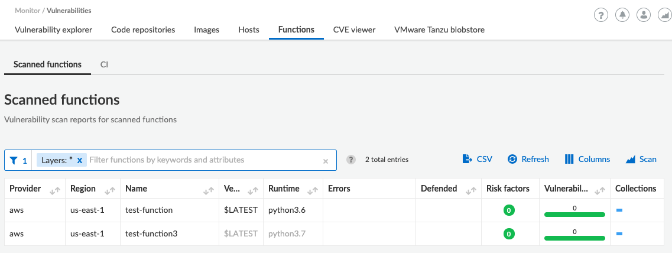
Task: Clear the filter input with the x icon
Action: click(x=325, y=161)
